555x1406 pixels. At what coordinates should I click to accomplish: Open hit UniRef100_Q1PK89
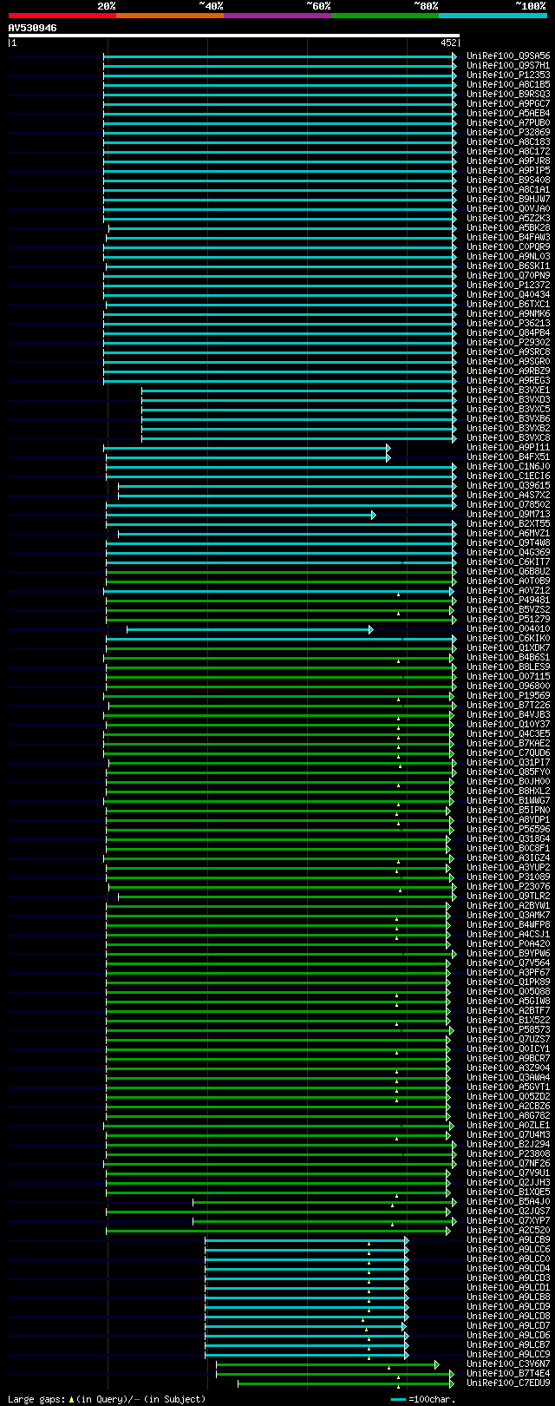click(x=508, y=982)
